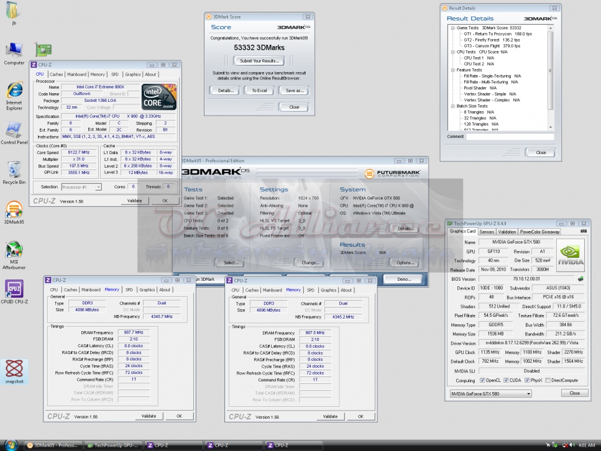Click the GPU-Z screenshot camera icon
Viewport: 601px width, 451px height.
pyautogui.click(x=583, y=232)
